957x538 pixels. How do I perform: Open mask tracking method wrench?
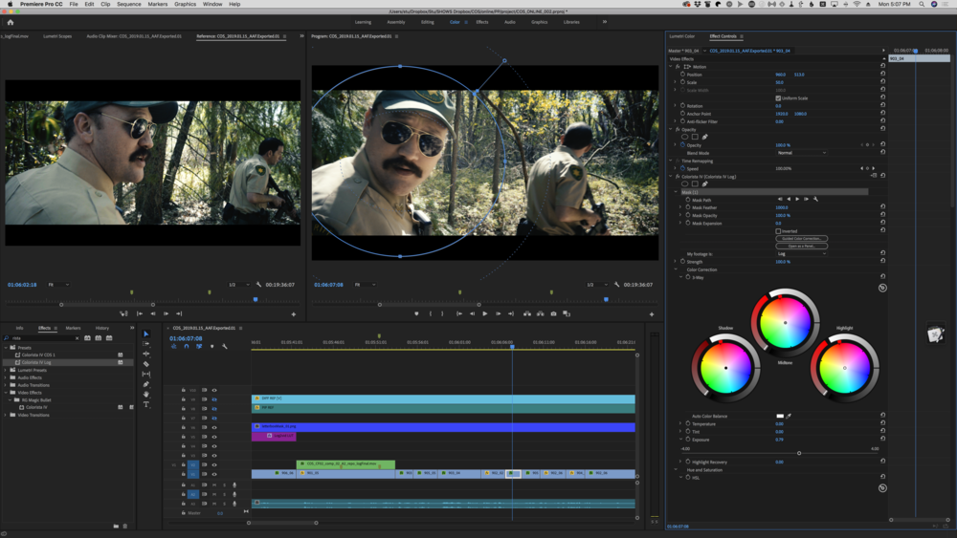pos(815,199)
